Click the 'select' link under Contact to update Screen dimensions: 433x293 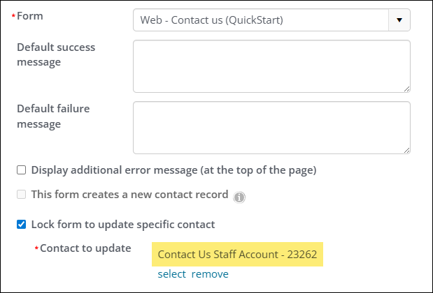coord(171,274)
